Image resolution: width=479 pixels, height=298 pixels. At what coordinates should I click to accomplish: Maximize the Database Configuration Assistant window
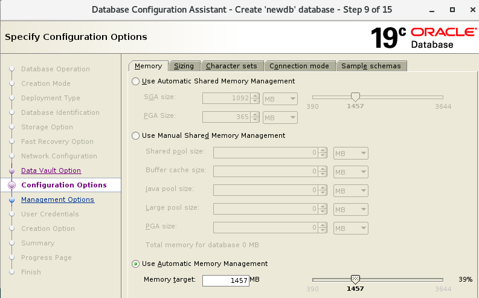coord(452,10)
